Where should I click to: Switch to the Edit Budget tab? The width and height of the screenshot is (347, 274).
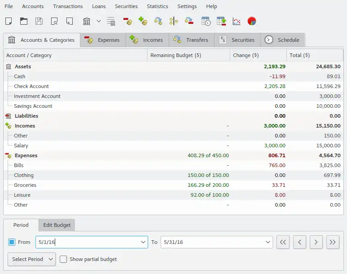point(57,225)
